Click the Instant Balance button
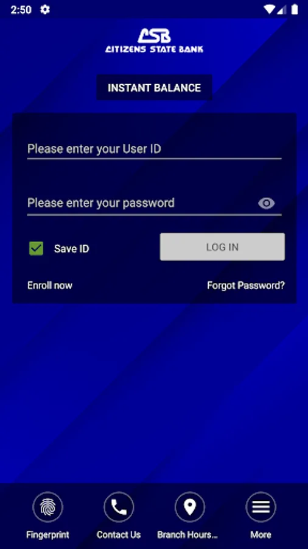Screen dimensions: 308x549 (154, 87)
